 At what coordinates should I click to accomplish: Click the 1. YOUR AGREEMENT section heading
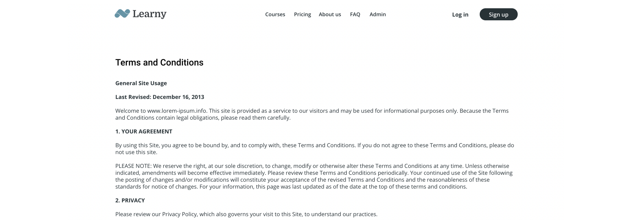pos(144,131)
